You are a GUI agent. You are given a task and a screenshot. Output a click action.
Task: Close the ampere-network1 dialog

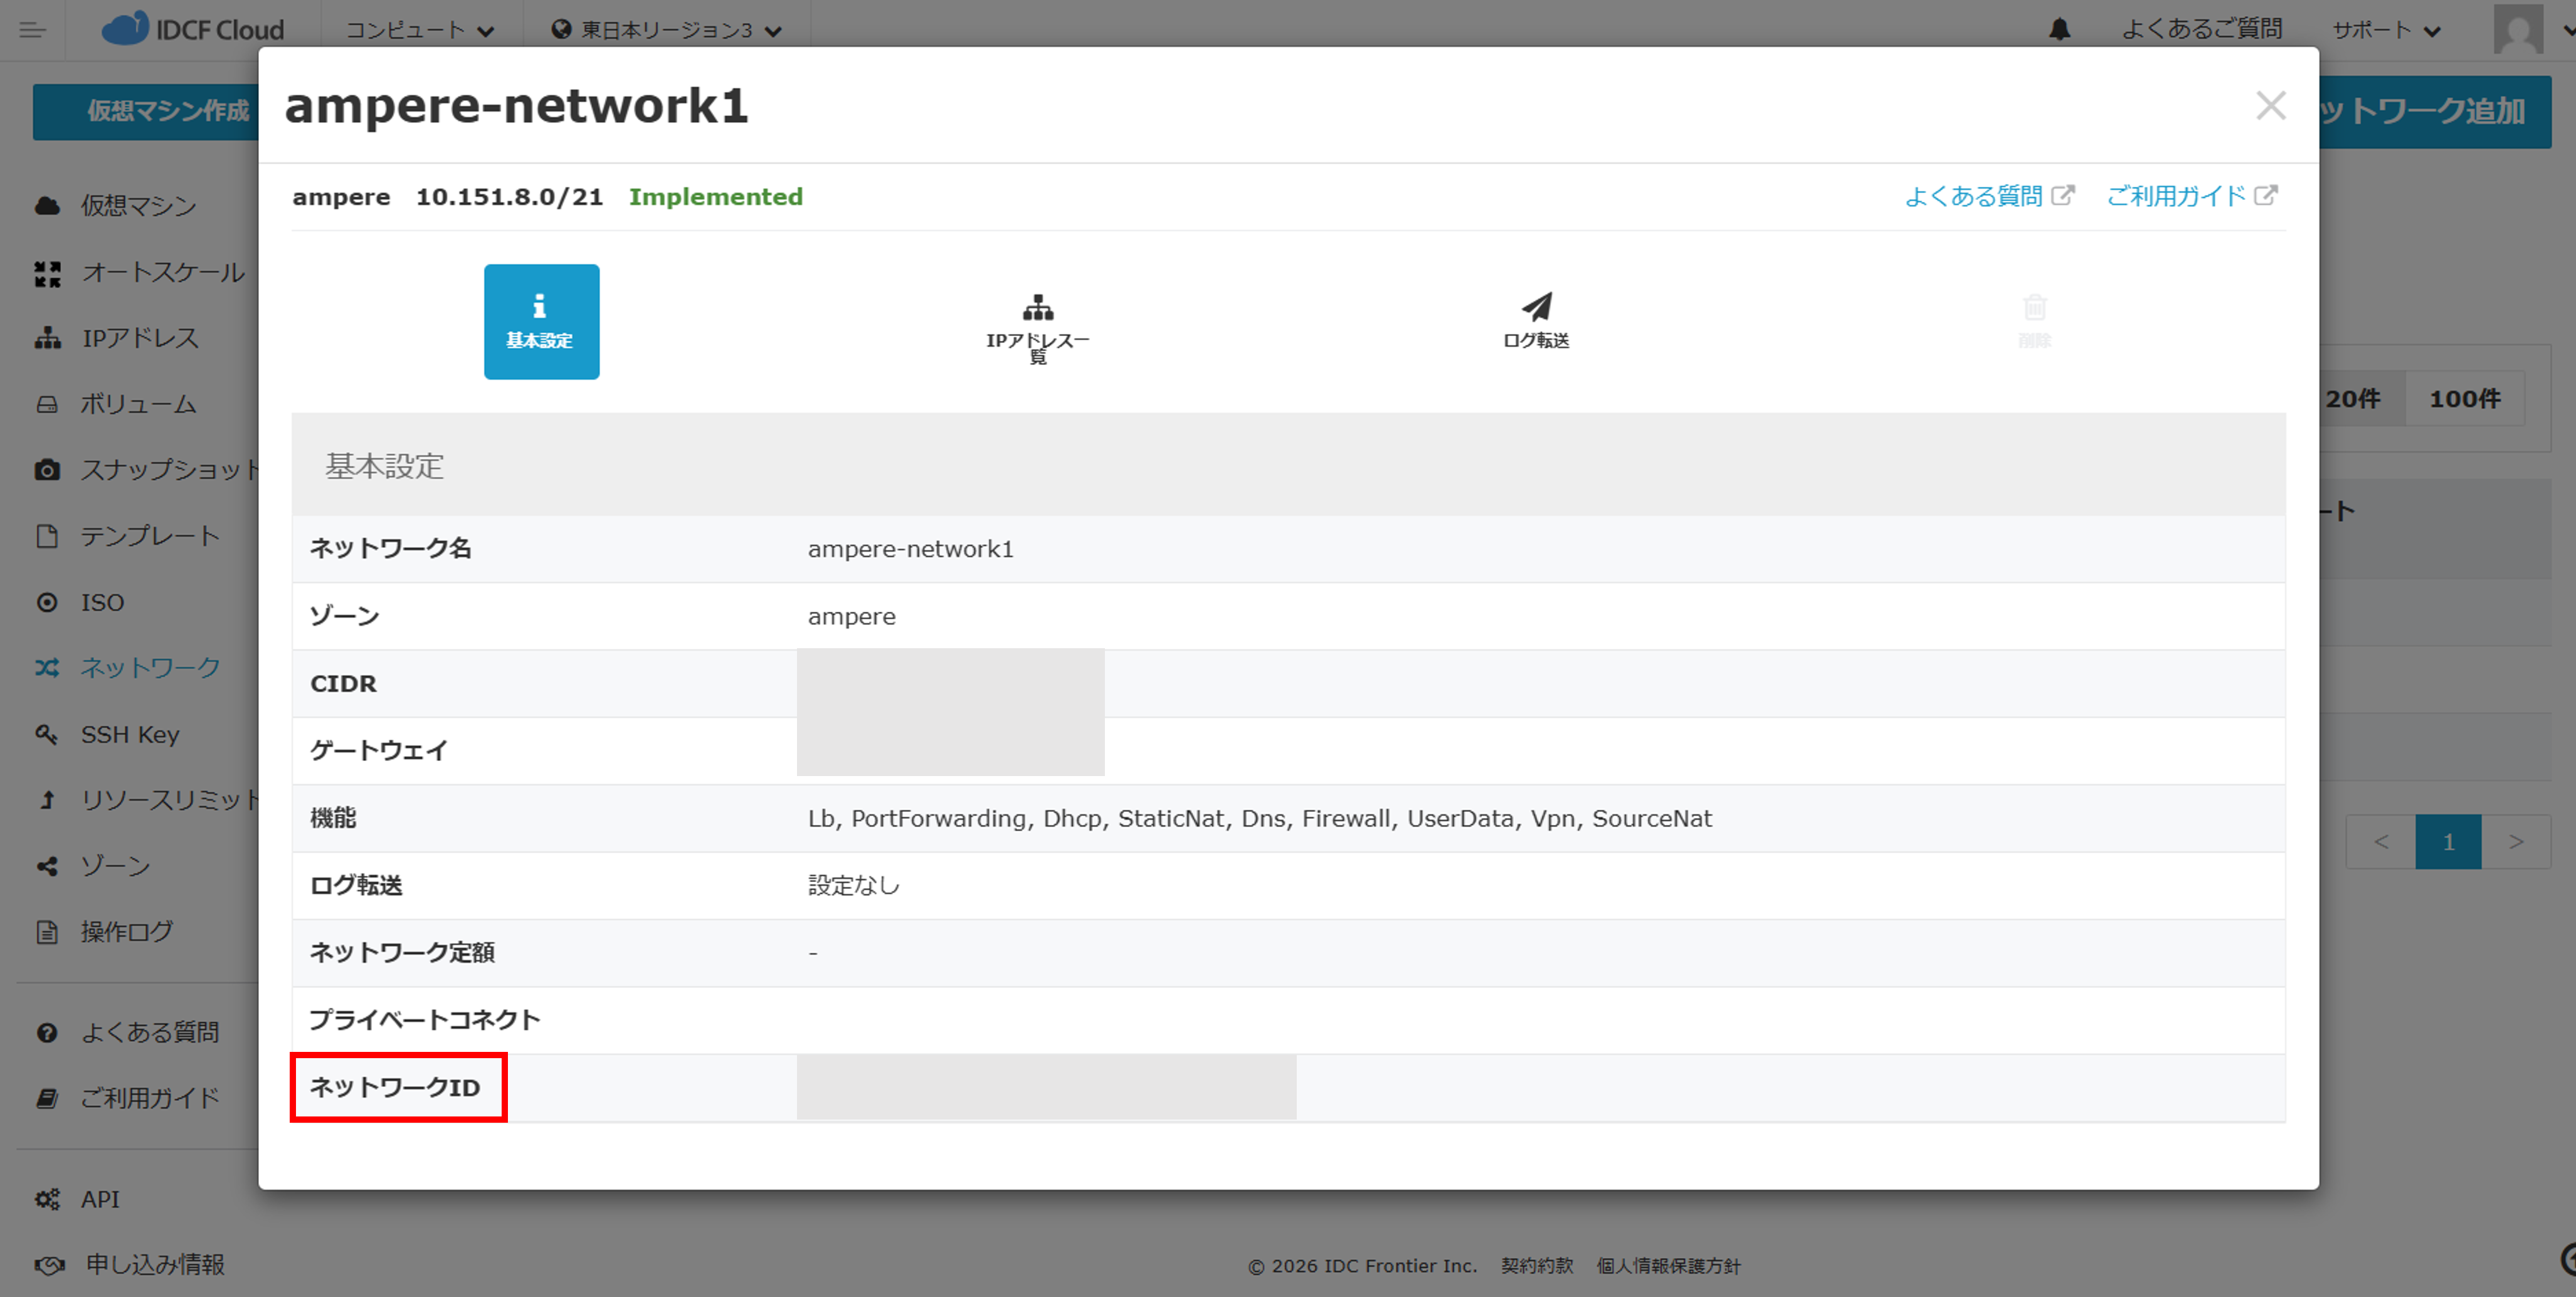(x=2270, y=106)
